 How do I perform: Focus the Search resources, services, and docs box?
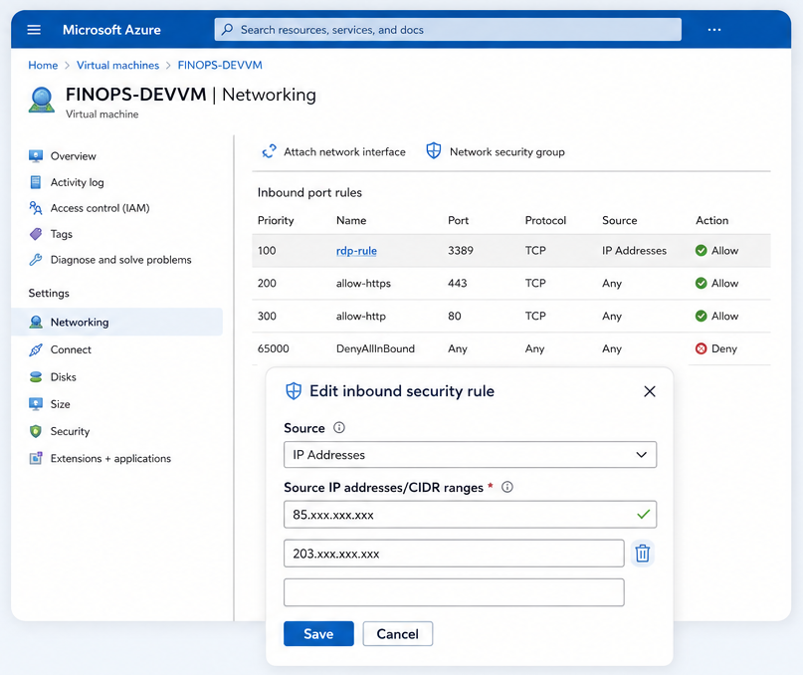coord(448,29)
